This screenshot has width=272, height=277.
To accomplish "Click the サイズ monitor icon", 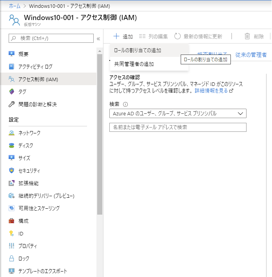I will pyautogui.click(x=11, y=158).
